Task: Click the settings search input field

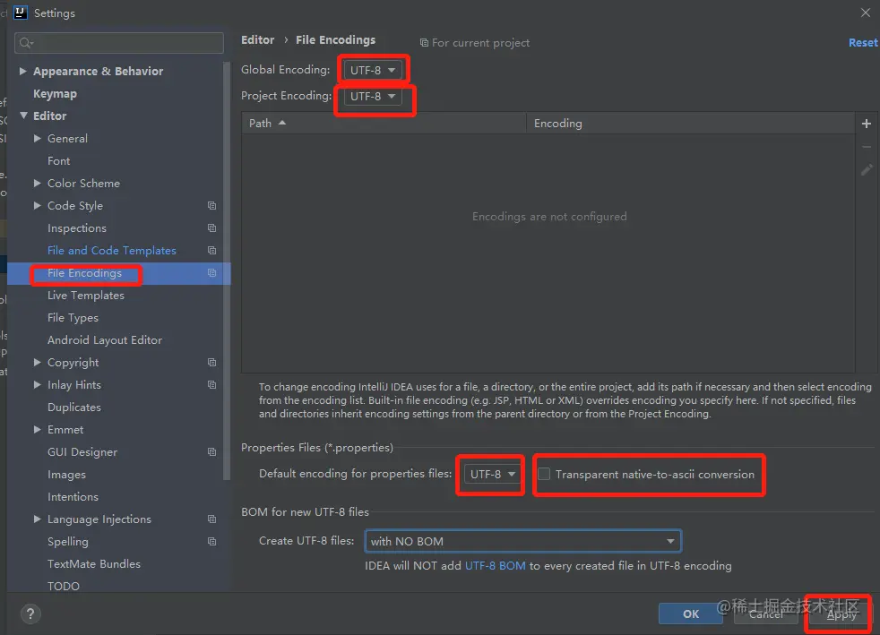Action: pyautogui.click(x=119, y=43)
